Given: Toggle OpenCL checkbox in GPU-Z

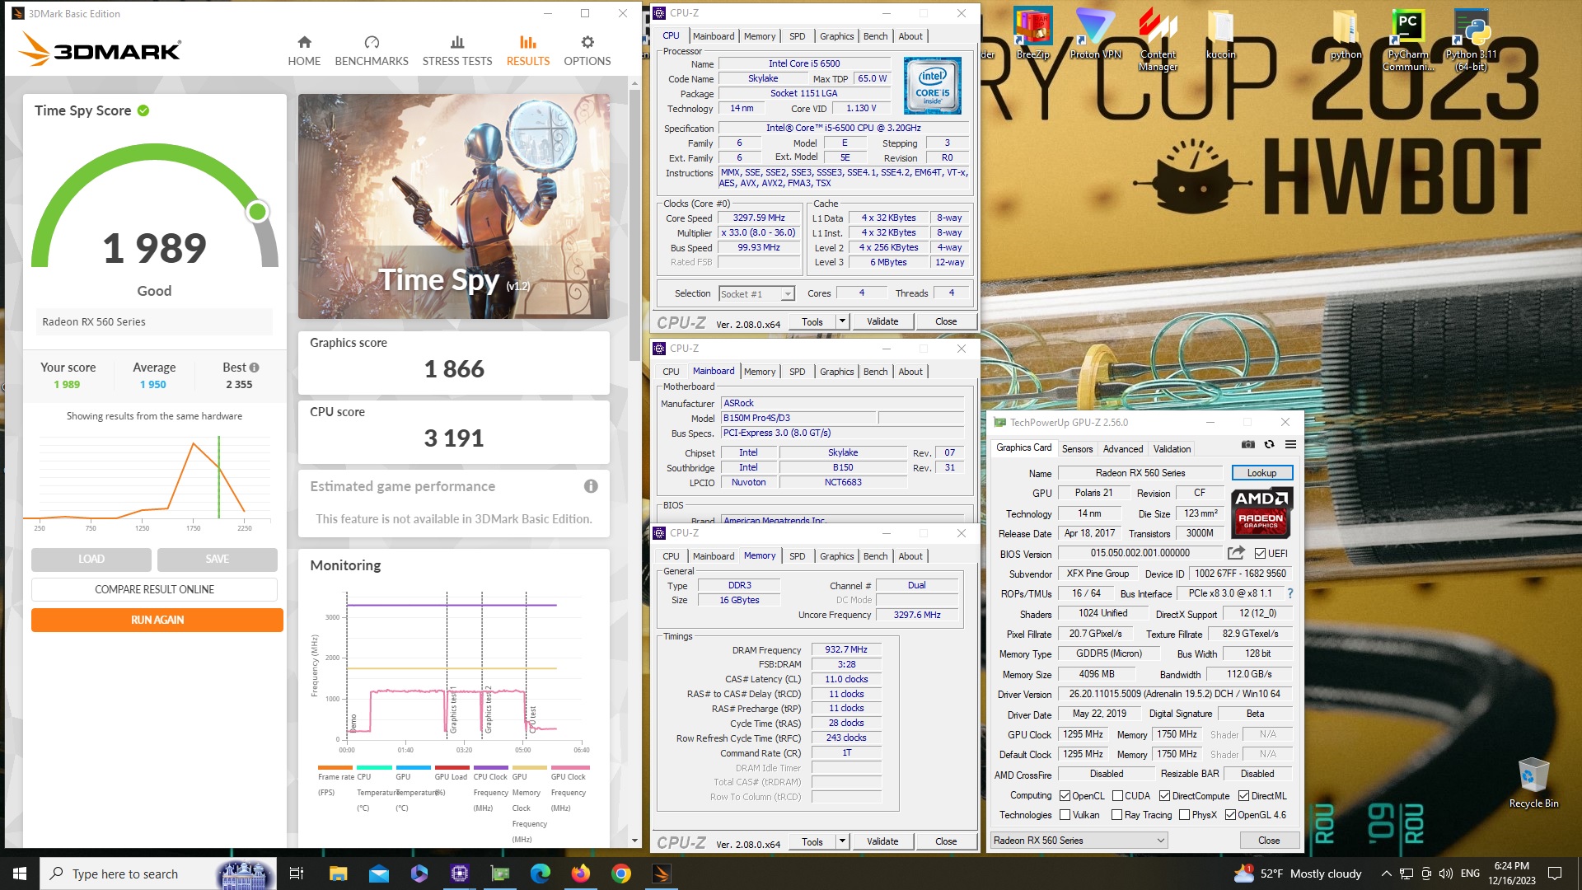Looking at the screenshot, I should [x=1065, y=795].
